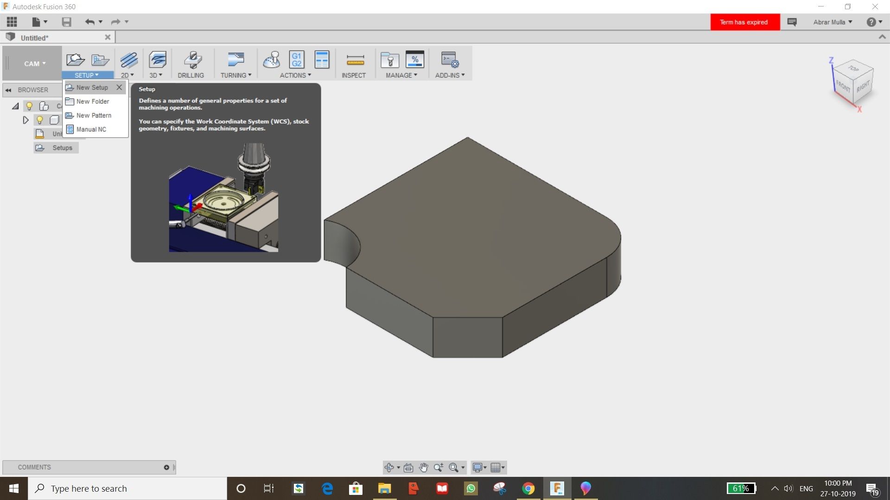Toggle the body's light bulb in the browser
The image size is (890, 500).
(40, 120)
